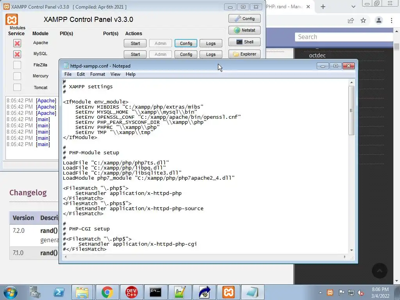The width and height of the screenshot is (400, 300).
Task: Open Notepad++ from the taskbar
Action: pyautogui.click(x=179, y=292)
